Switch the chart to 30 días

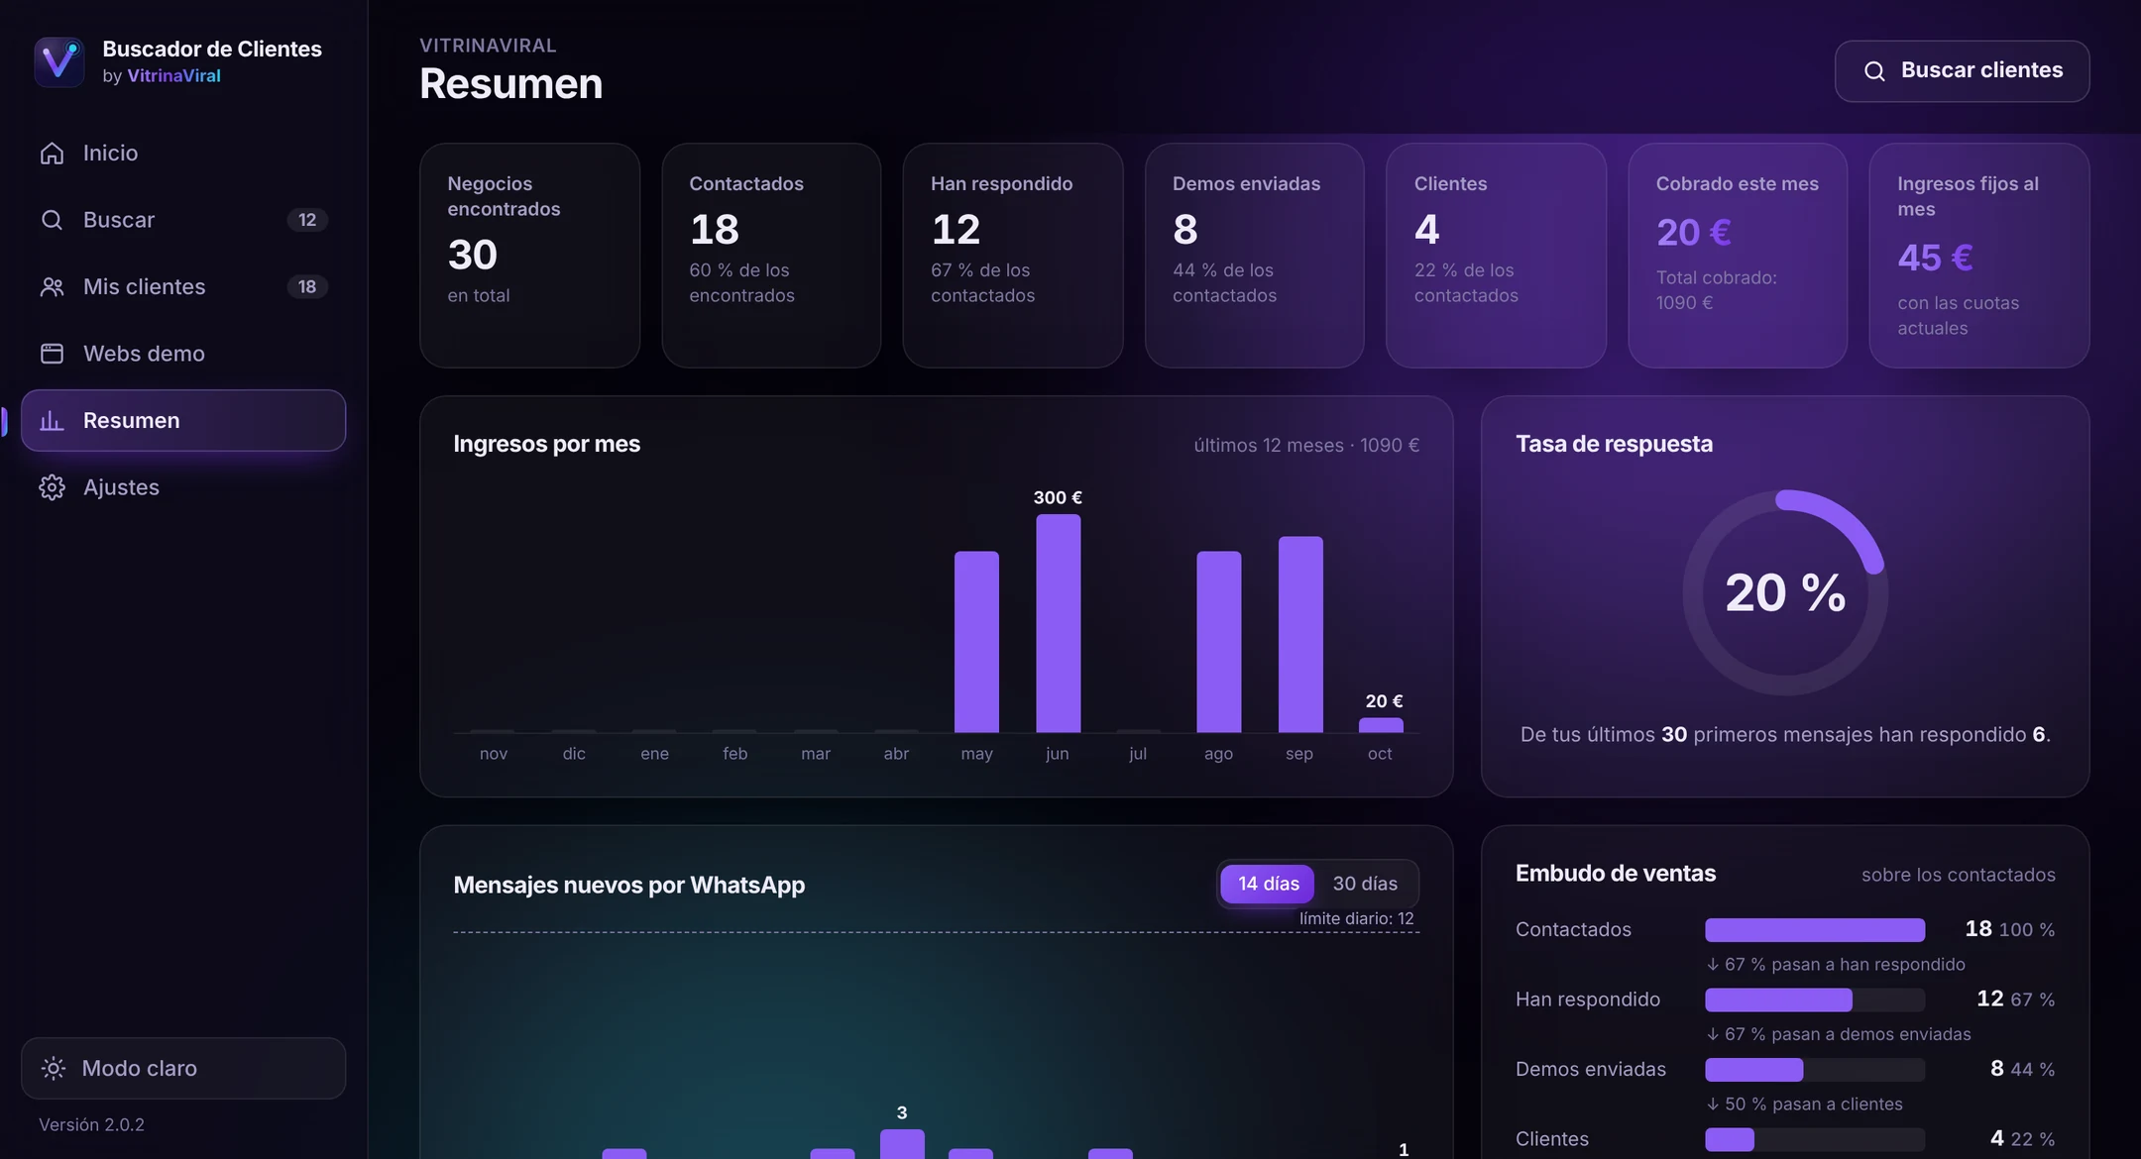coord(1365,884)
